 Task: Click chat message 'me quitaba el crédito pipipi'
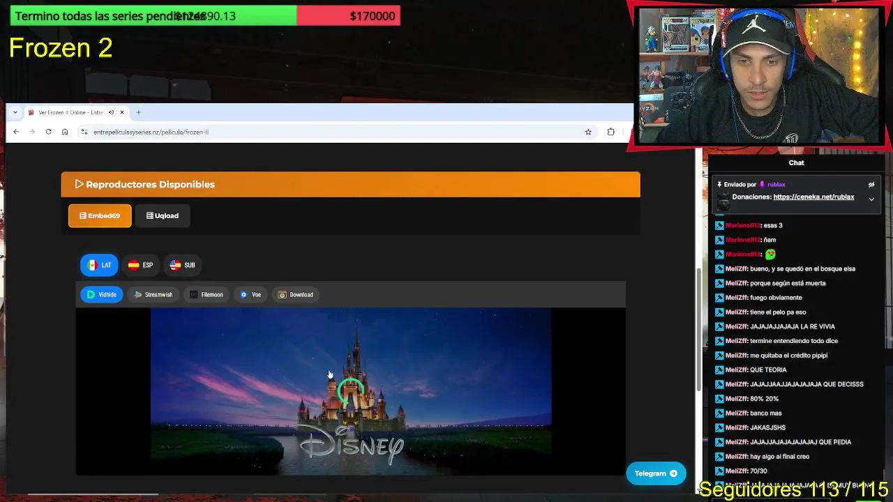(789, 356)
